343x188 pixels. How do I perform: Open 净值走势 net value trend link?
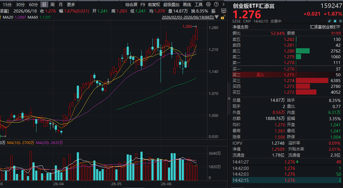click(240, 27)
